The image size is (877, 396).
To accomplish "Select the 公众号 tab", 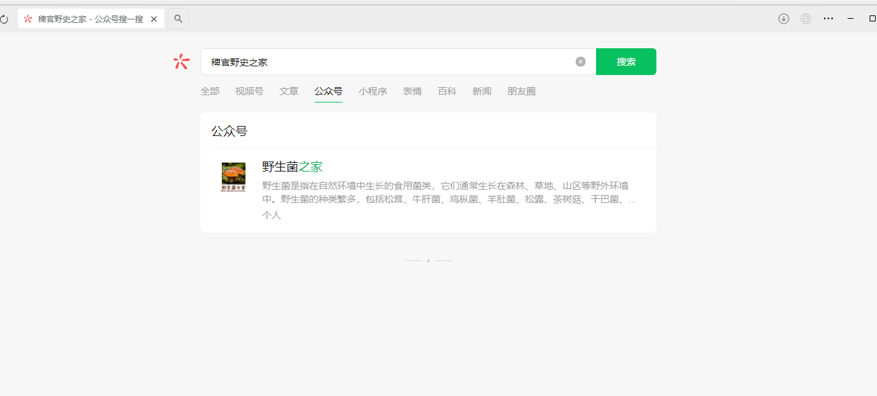I will [x=329, y=91].
